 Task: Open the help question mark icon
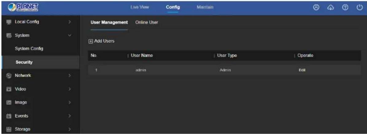click(x=345, y=8)
